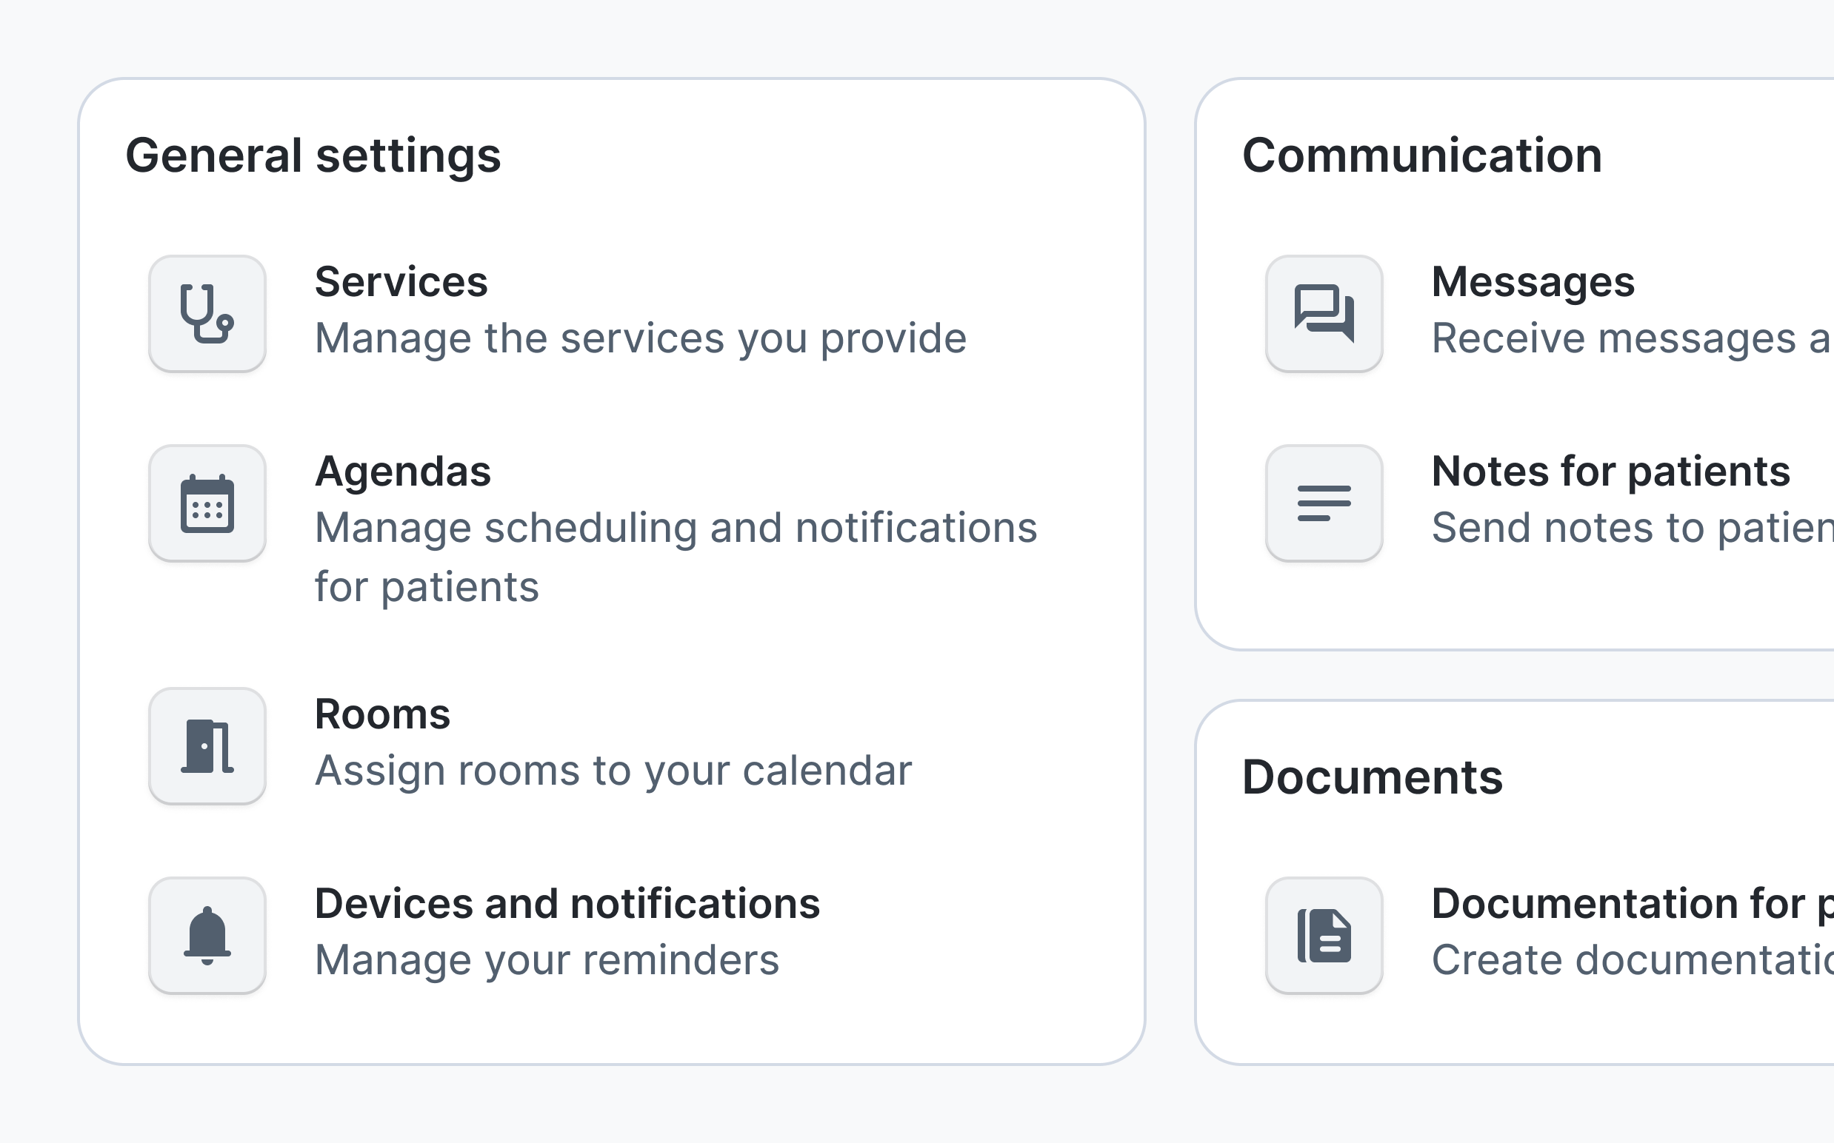Open the Agendas title link

coord(402,472)
